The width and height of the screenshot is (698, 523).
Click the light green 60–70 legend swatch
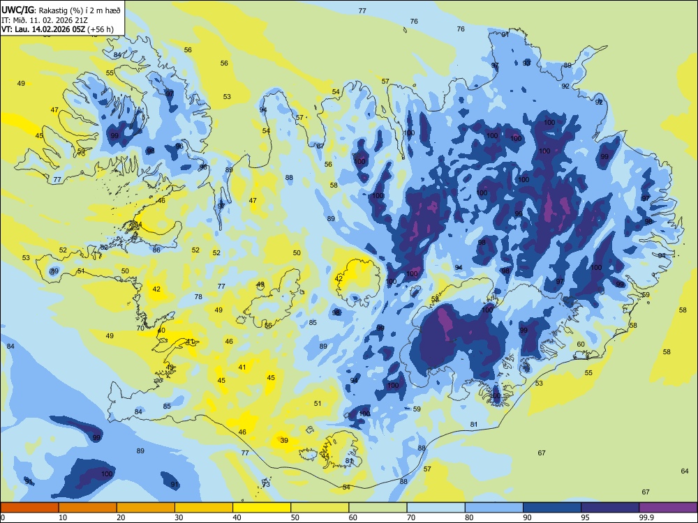tap(378, 508)
